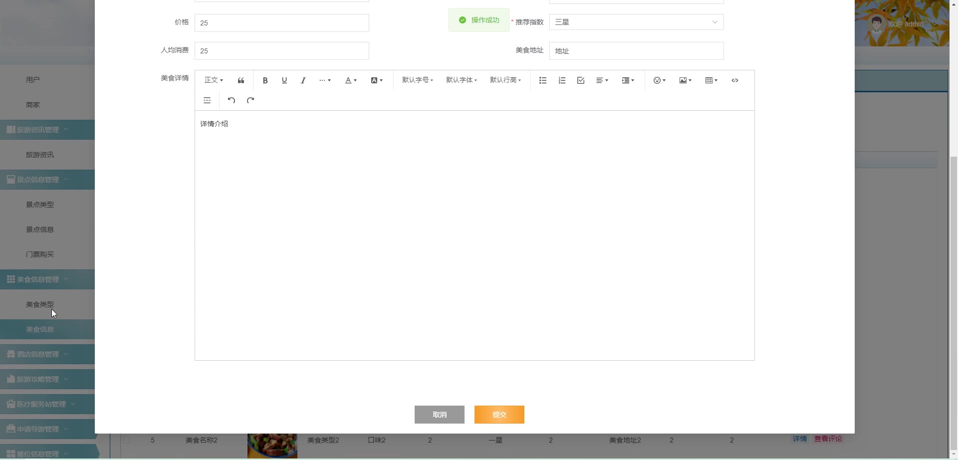This screenshot has width=958, height=460.
Task: Expand the 旅游攻略管理 sidebar section
Action: [x=47, y=379]
